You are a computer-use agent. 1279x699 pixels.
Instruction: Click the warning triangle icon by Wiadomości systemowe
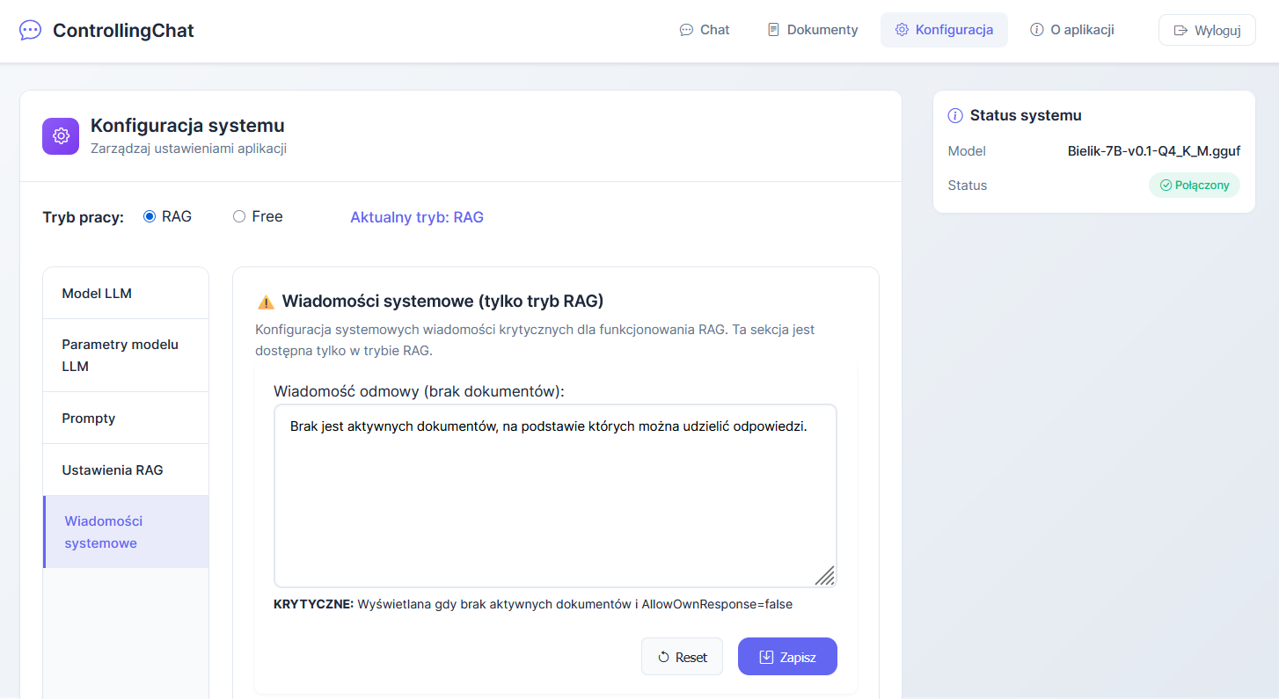pos(266,302)
